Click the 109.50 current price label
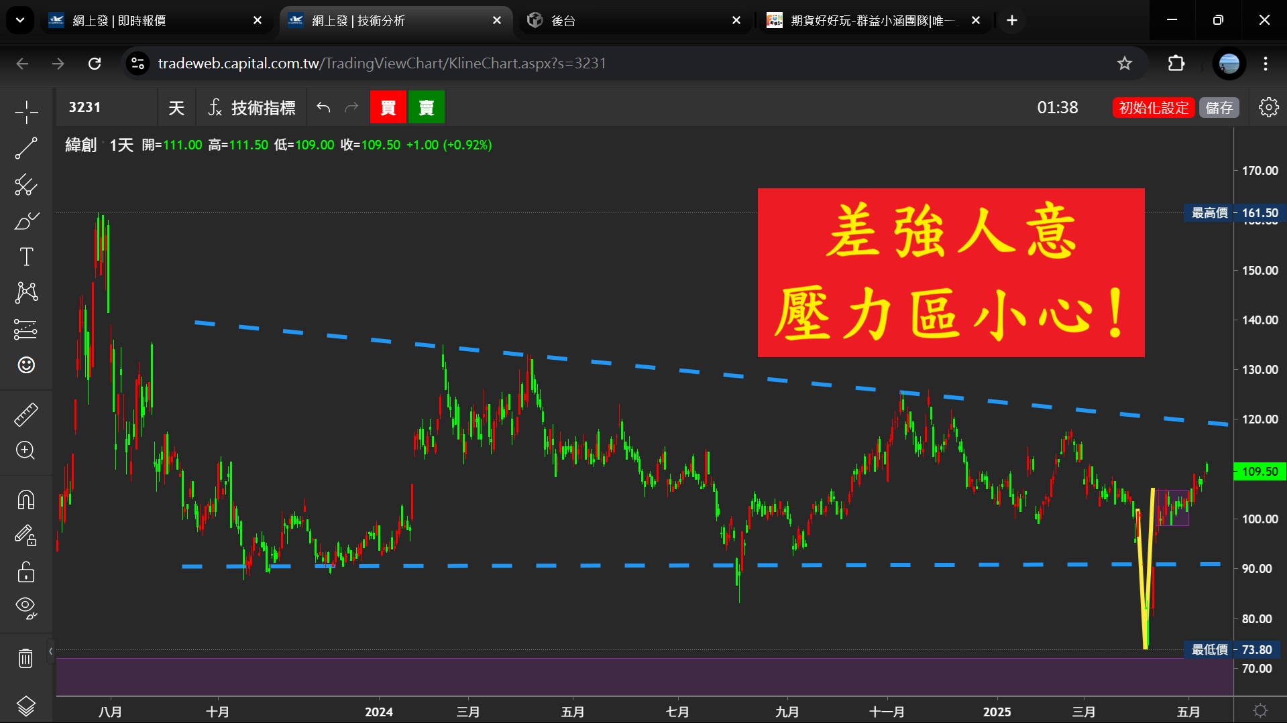 tap(1260, 472)
